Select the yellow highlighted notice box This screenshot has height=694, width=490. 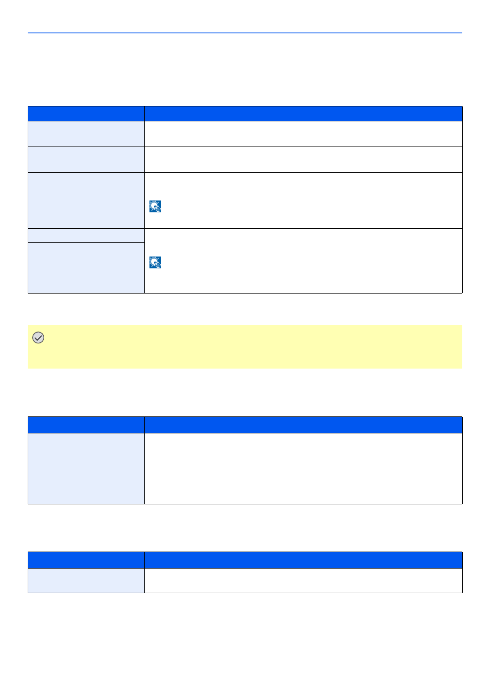coord(245,346)
